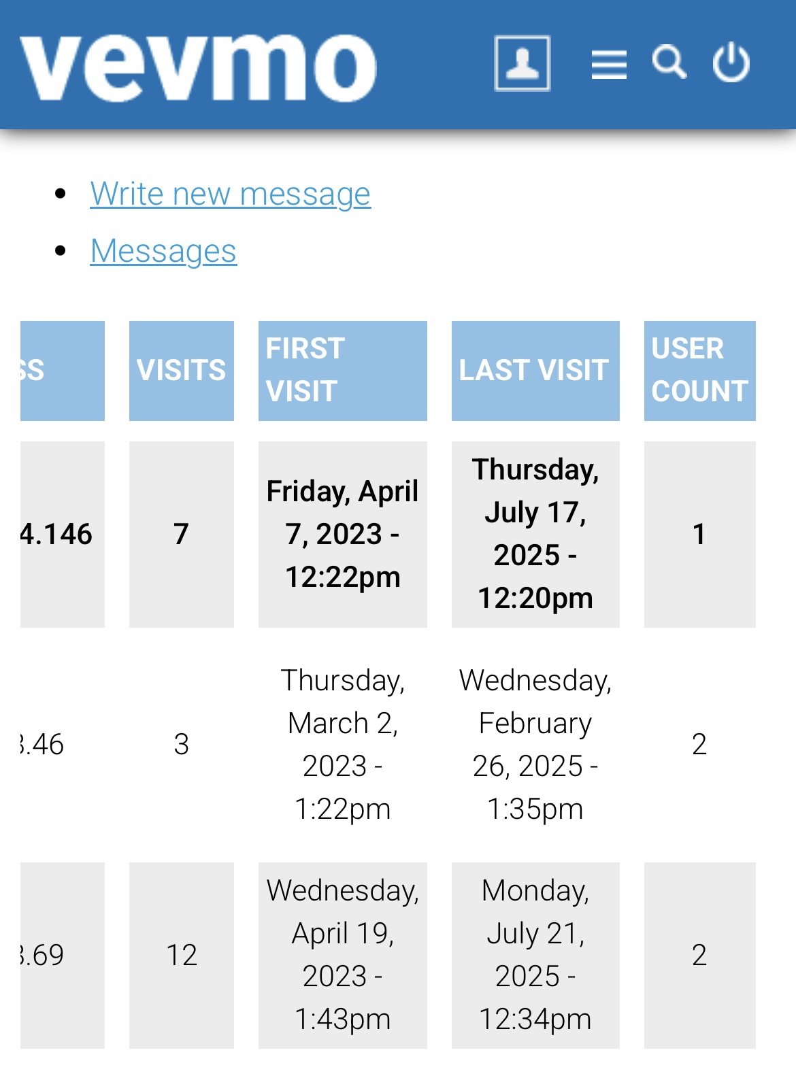Click Friday, April 7, 2023 first visit cell
796x1078 pixels.
pyautogui.click(x=343, y=535)
